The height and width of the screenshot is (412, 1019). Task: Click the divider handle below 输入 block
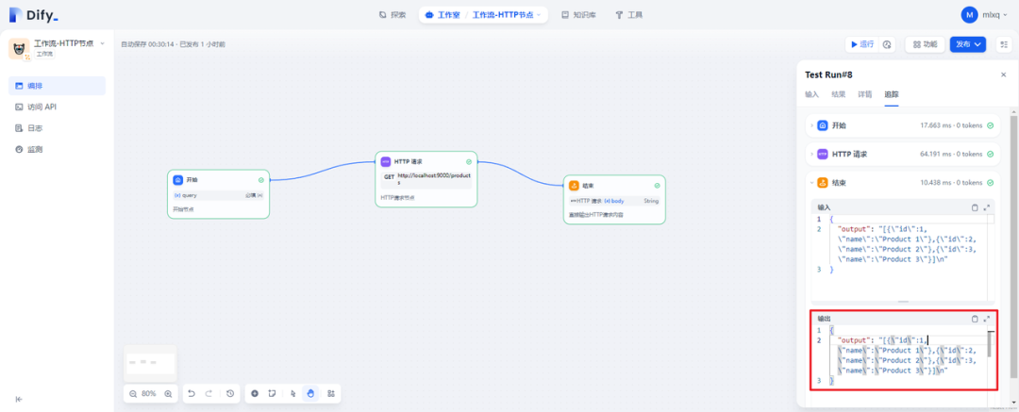903,302
